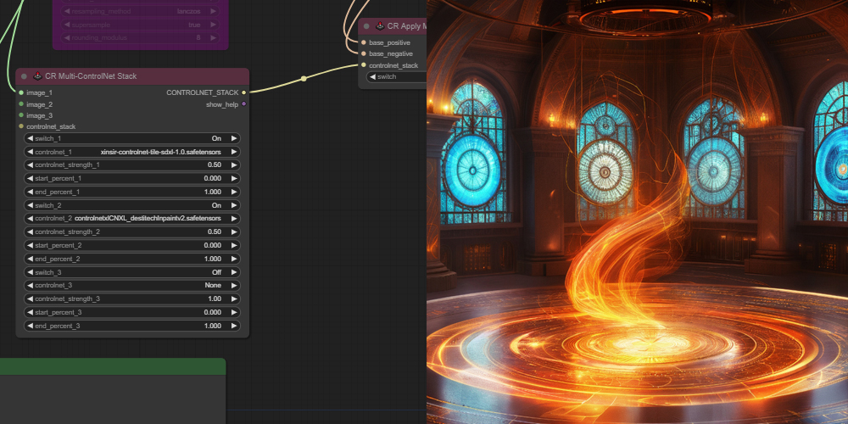The width and height of the screenshot is (848, 424).
Task: Click the CR Multi-ControlNet Stack joystick icon
Action: [x=38, y=76]
